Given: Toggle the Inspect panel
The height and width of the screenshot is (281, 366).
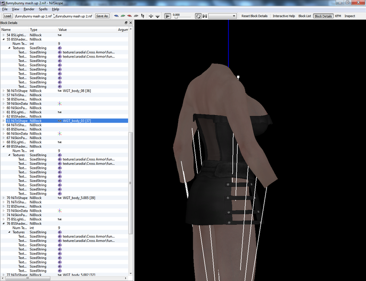Looking at the screenshot, I should pyautogui.click(x=350, y=16).
